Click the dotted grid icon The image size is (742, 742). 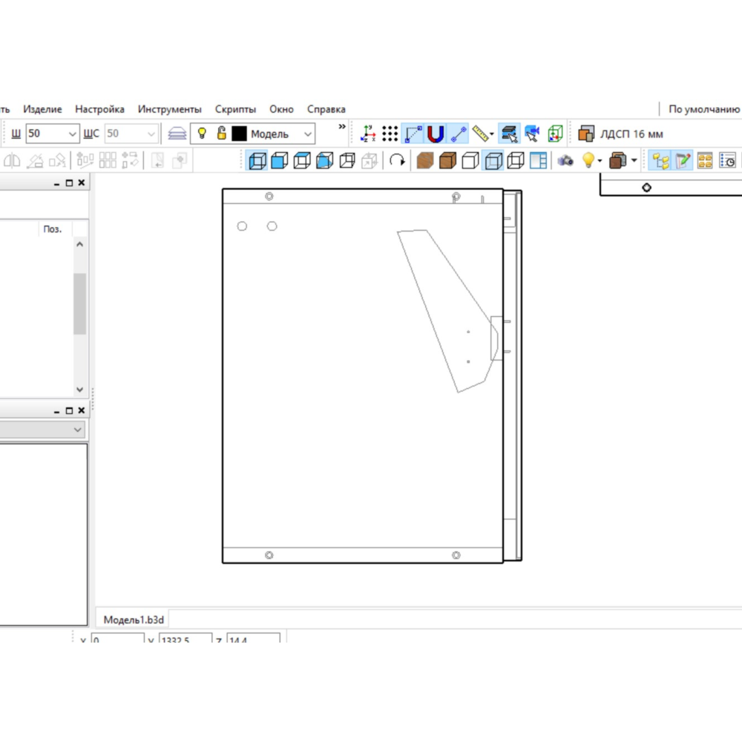390,134
